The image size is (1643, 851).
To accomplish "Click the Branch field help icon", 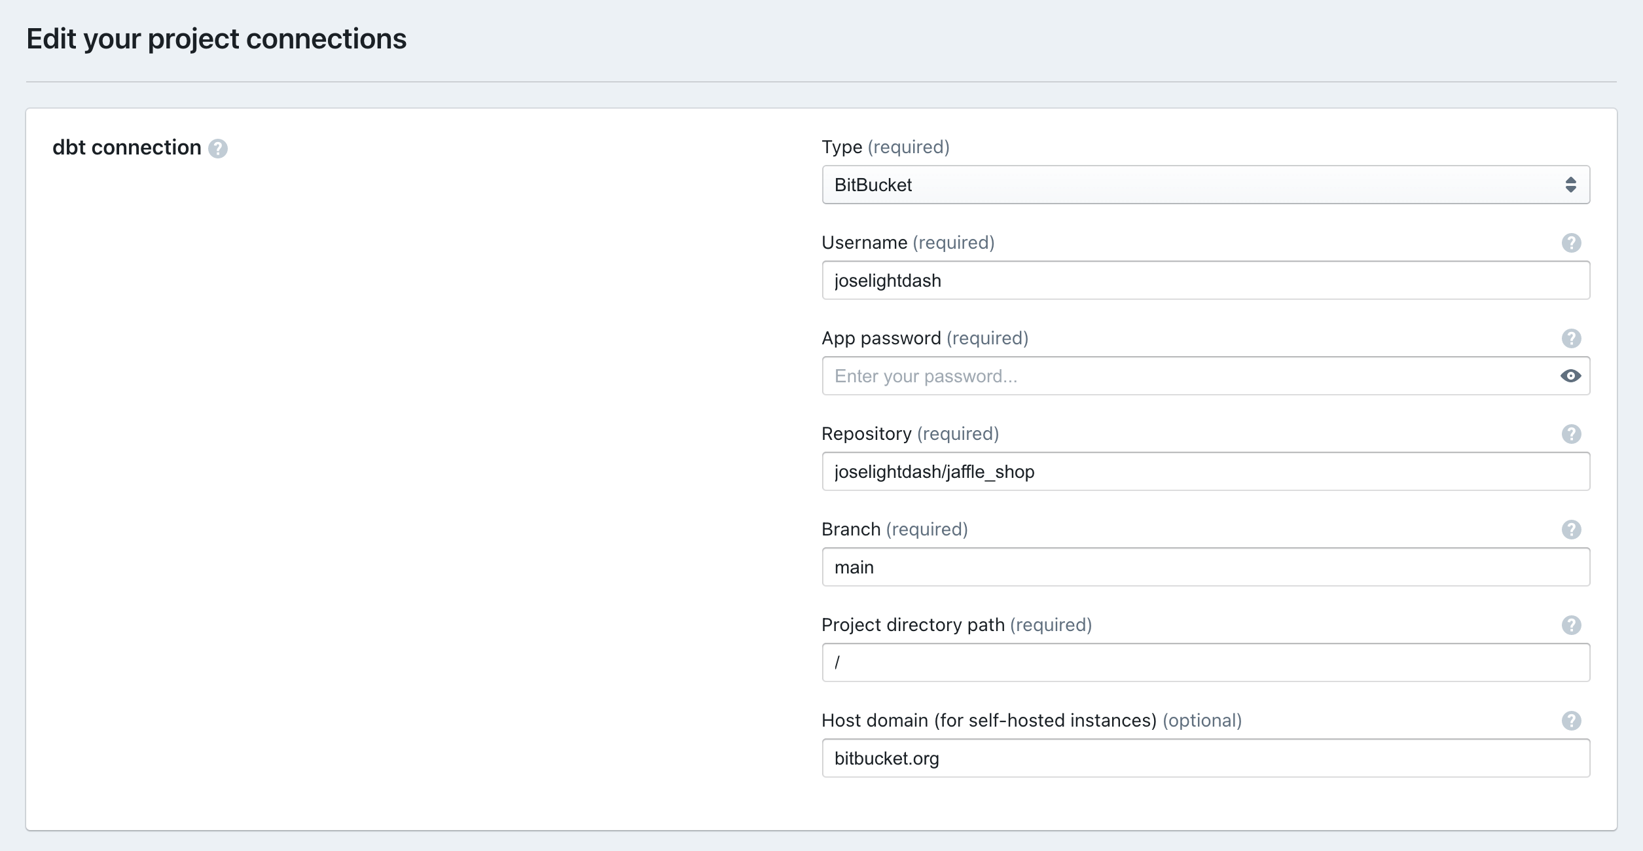I will [x=1572, y=529].
